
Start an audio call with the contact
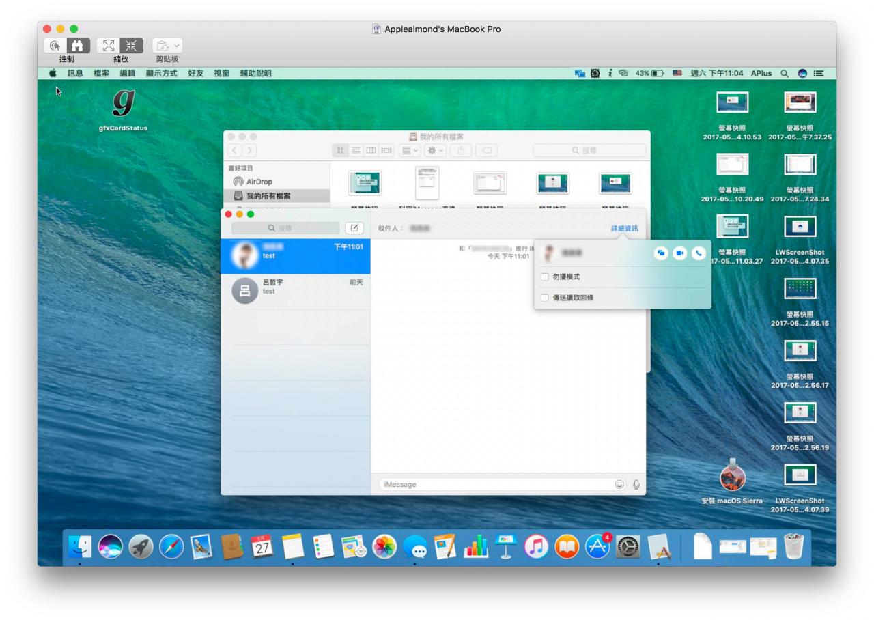click(698, 253)
